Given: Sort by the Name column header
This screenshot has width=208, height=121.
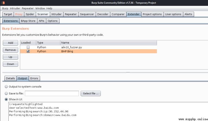Looking at the screenshot, I should [108, 43].
